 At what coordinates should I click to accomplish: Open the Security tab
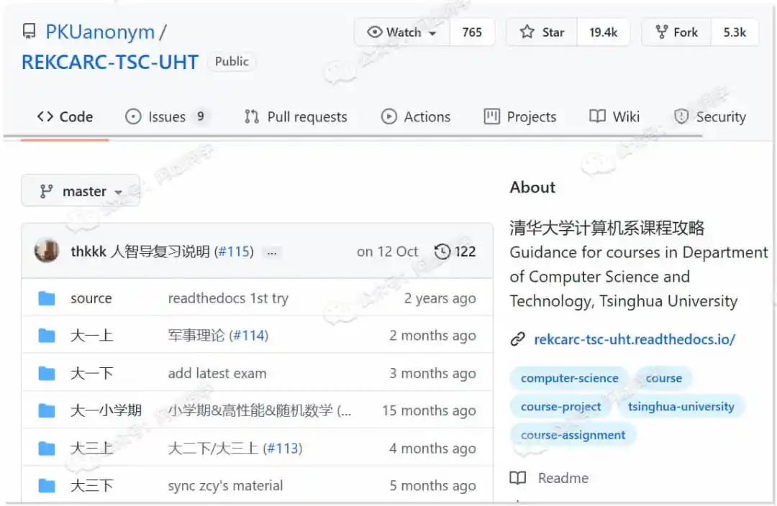click(710, 117)
